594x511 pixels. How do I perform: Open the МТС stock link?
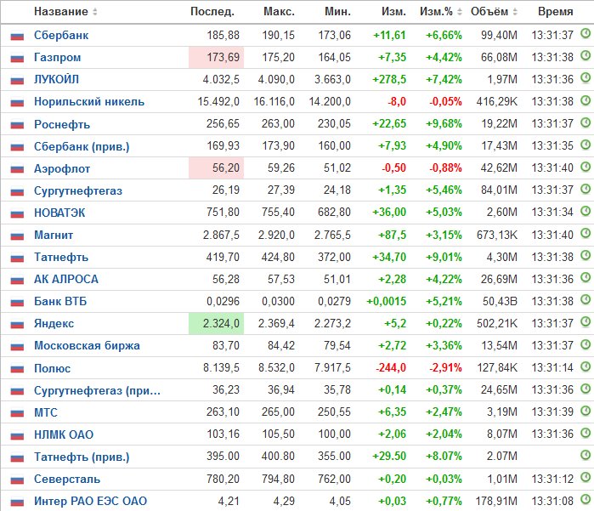tap(45, 412)
